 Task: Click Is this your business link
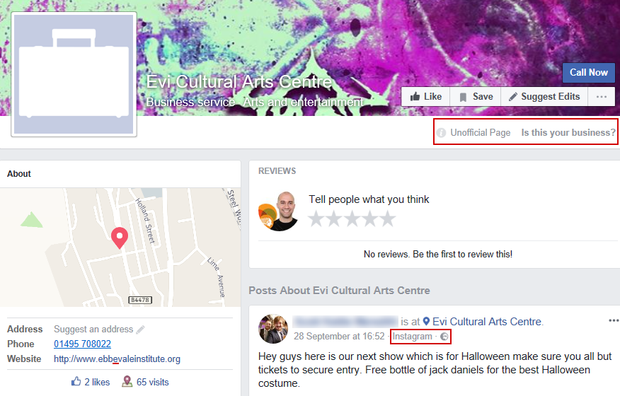[568, 132]
